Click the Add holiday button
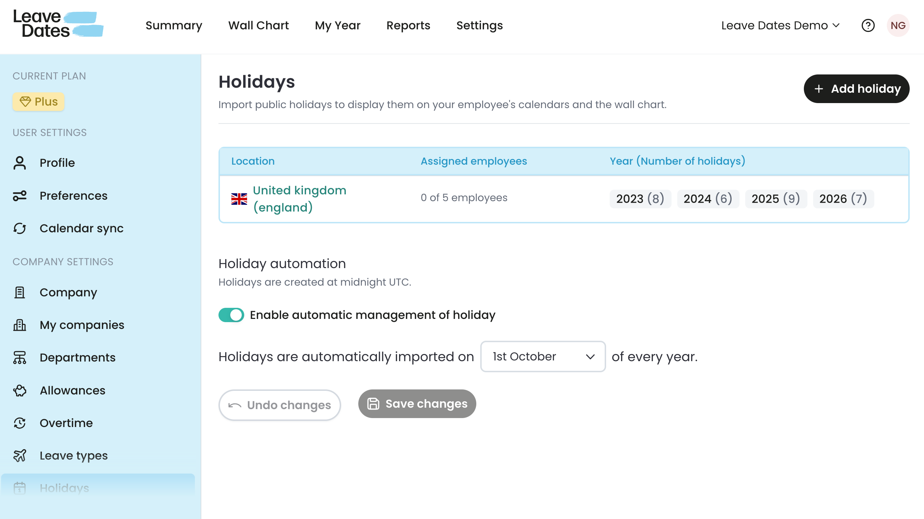Screen dimensions: 924x519 coord(856,89)
